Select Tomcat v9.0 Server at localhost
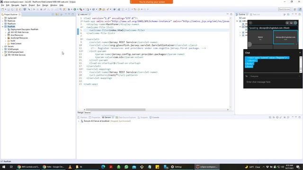 pos(106,121)
